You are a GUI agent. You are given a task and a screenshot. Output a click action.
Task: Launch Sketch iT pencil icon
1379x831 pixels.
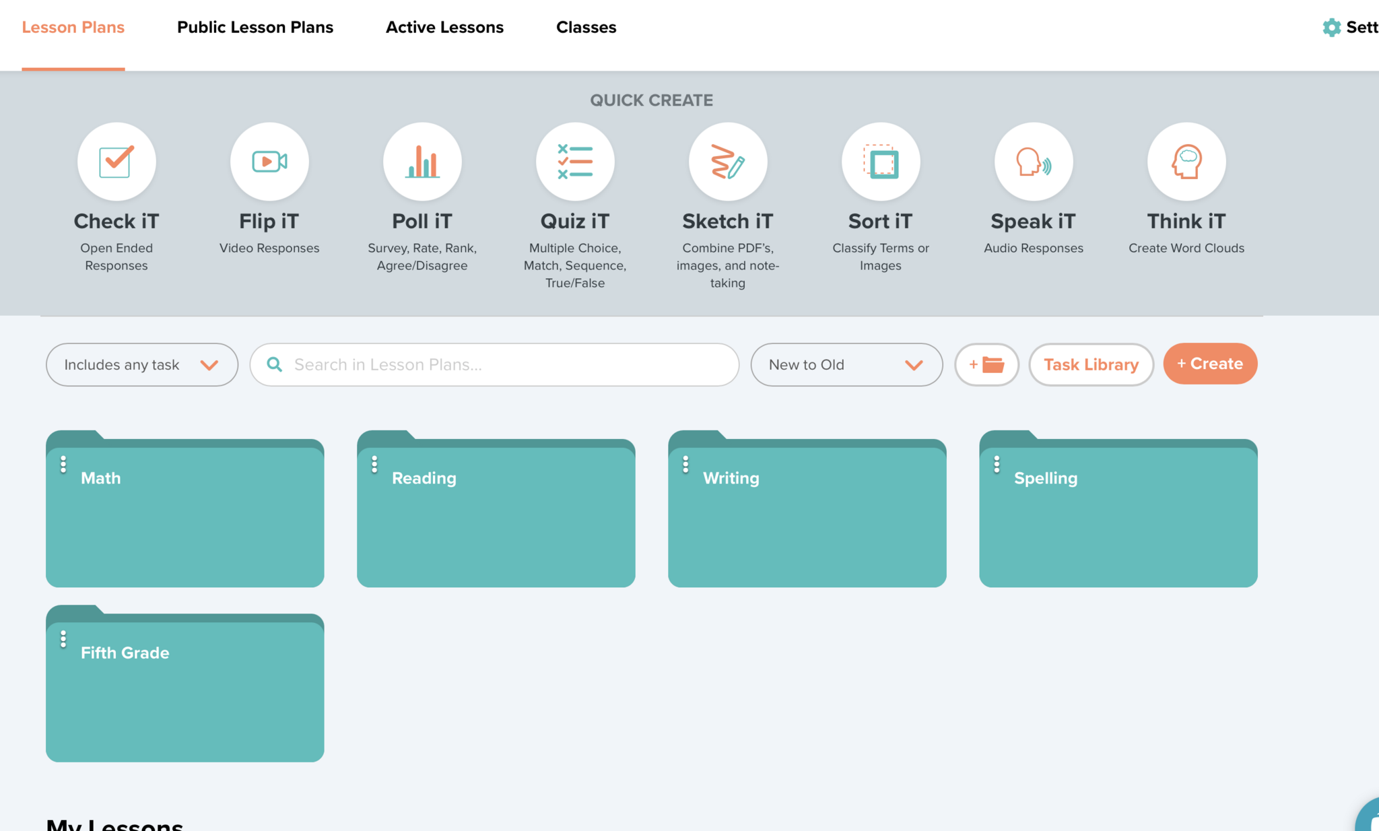coord(728,162)
